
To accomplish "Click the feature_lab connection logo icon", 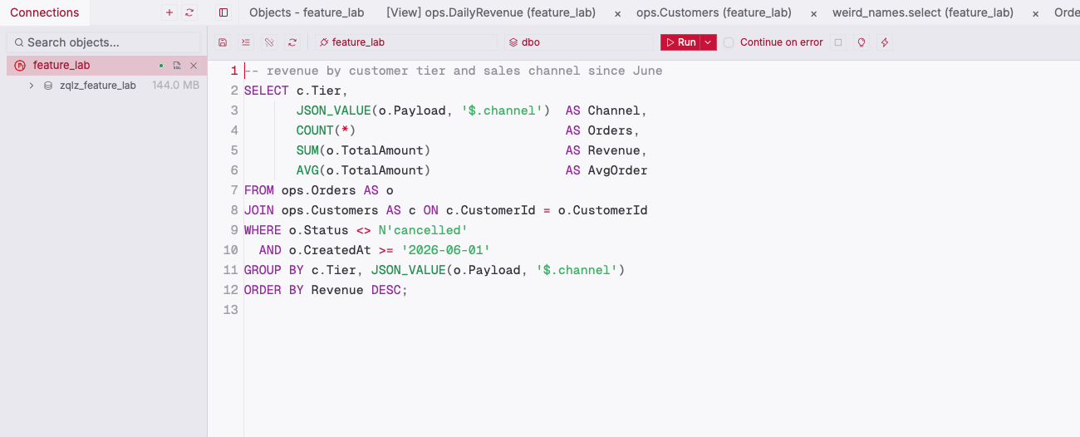I will pyautogui.click(x=20, y=66).
